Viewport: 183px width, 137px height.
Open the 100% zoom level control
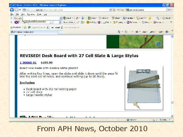point(165,120)
